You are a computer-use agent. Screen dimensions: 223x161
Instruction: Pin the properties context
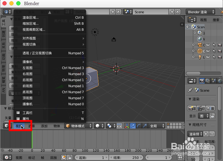[190, 90]
